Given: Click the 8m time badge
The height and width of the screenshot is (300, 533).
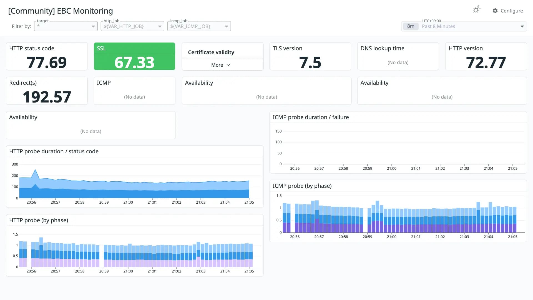Looking at the screenshot, I should pyautogui.click(x=411, y=26).
